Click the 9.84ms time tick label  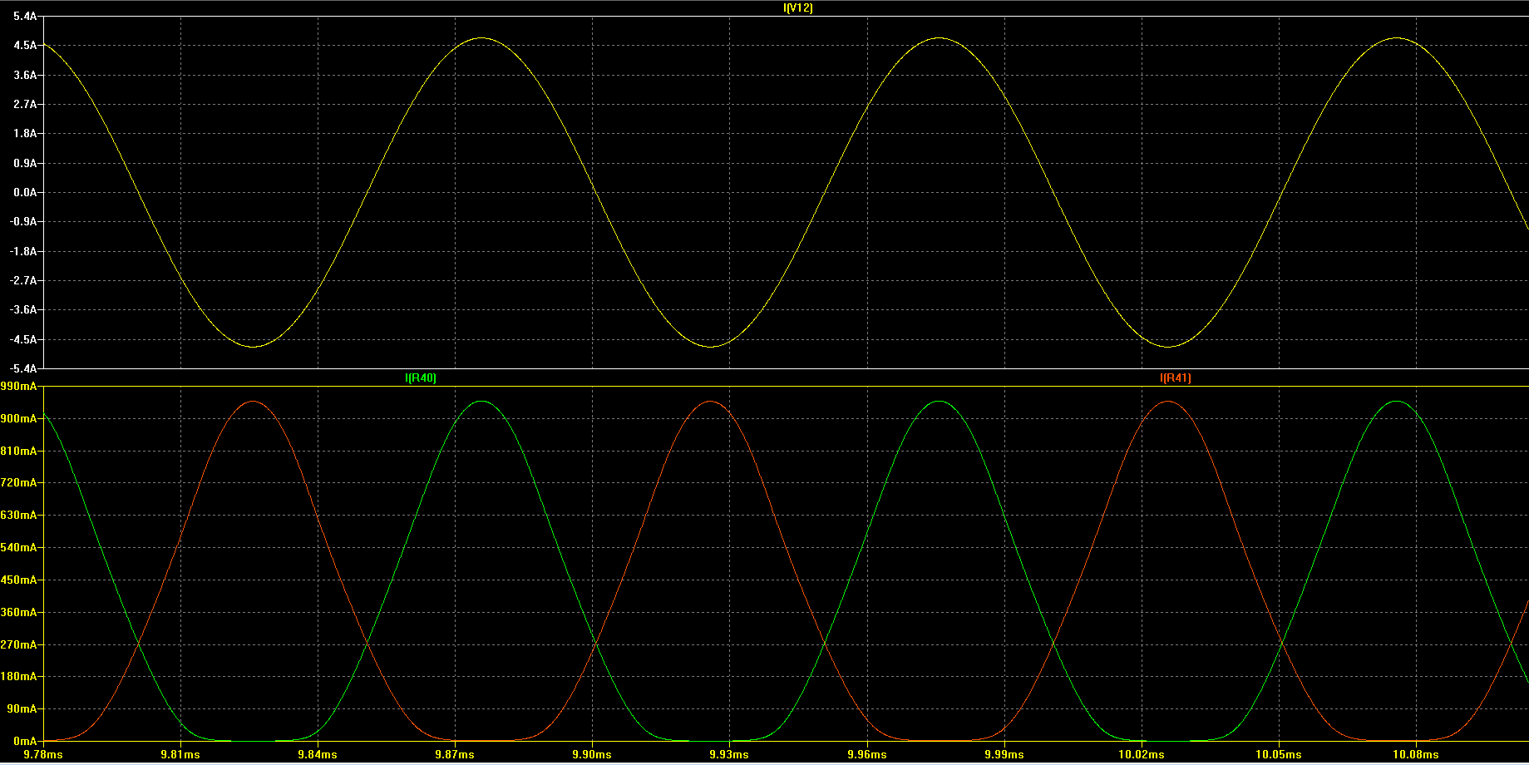tap(318, 755)
